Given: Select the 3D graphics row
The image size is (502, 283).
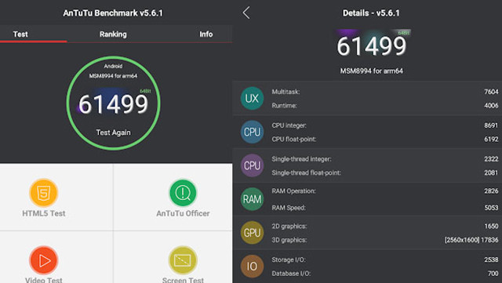Looking at the screenshot, I should tap(385, 240).
